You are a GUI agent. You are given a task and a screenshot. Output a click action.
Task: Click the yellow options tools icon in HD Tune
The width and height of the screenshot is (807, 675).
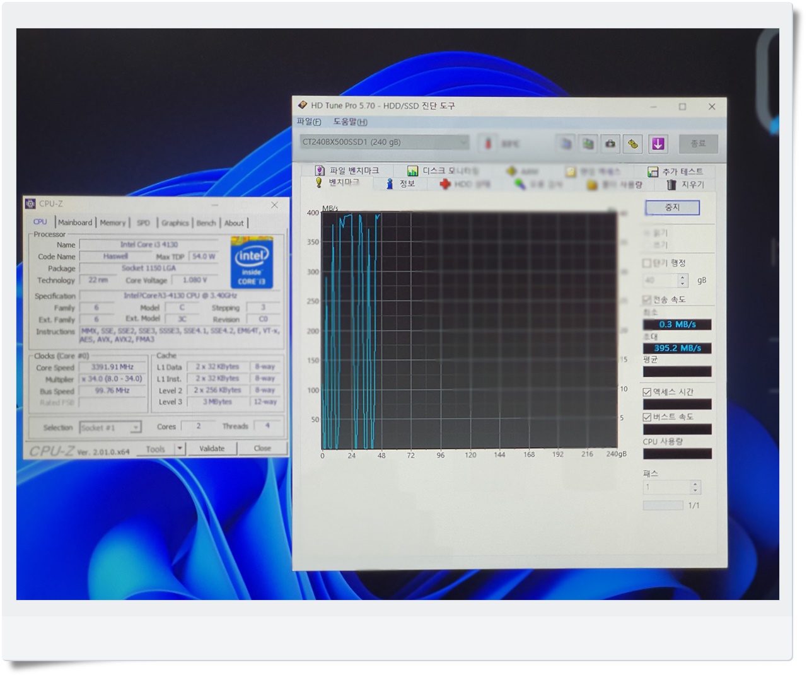pyautogui.click(x=633, y=144)
